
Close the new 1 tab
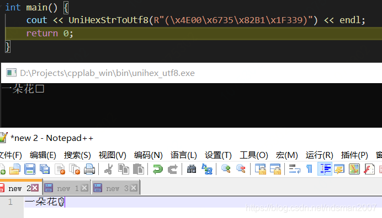pyautogui.click(x=84, y=188)
